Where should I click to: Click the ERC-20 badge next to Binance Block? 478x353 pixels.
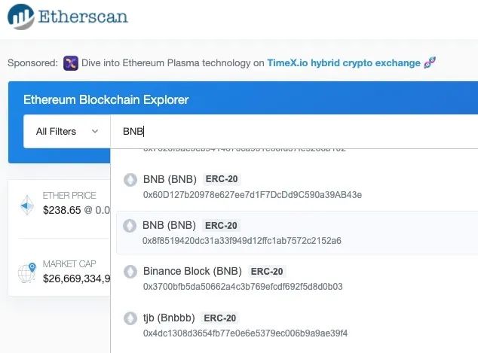266,271
